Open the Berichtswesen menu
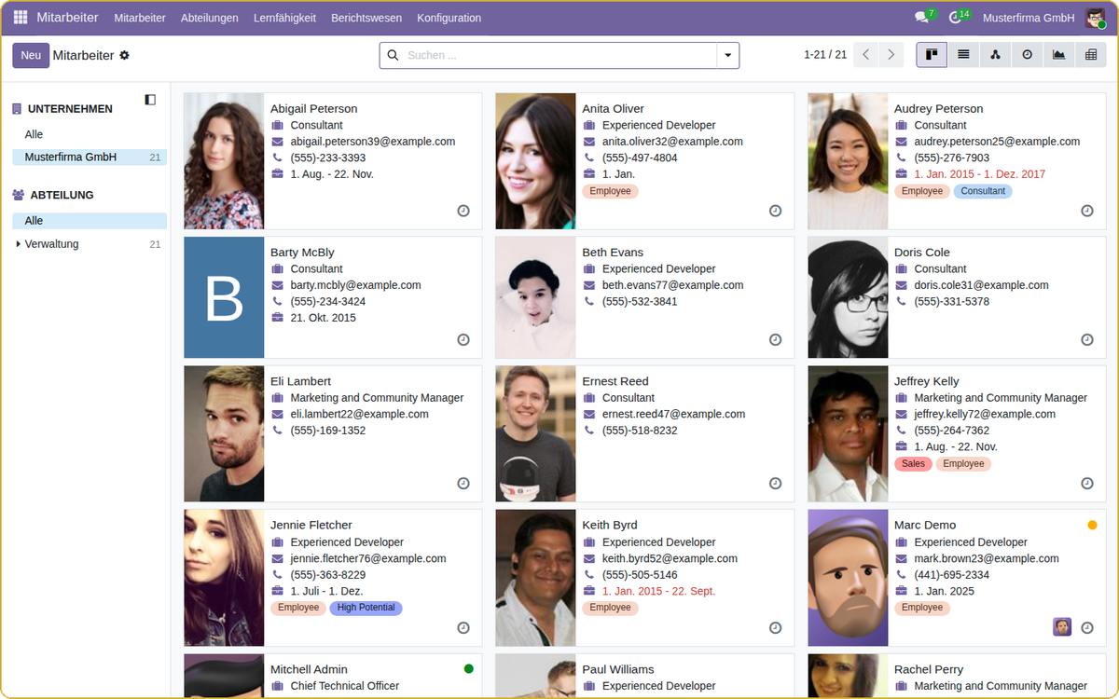This screenshot has width=1119, height=699. (x=366, y=18)
